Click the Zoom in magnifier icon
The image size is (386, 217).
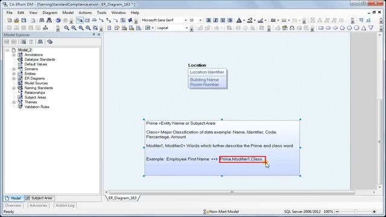click(x=74, y=28)
